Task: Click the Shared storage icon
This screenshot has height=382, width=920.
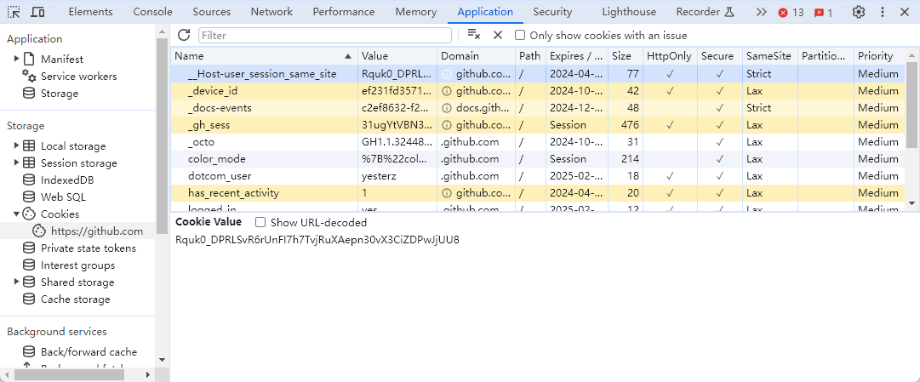Action: pyautogui.click(x=28, y=282)
